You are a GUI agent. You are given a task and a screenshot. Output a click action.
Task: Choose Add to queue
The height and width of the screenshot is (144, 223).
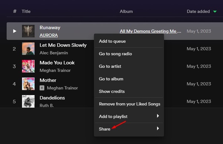coord(129,41)
